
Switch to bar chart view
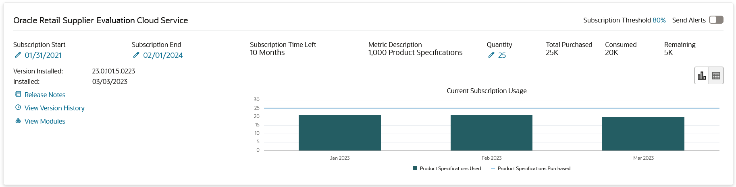[x=702, y=75]
